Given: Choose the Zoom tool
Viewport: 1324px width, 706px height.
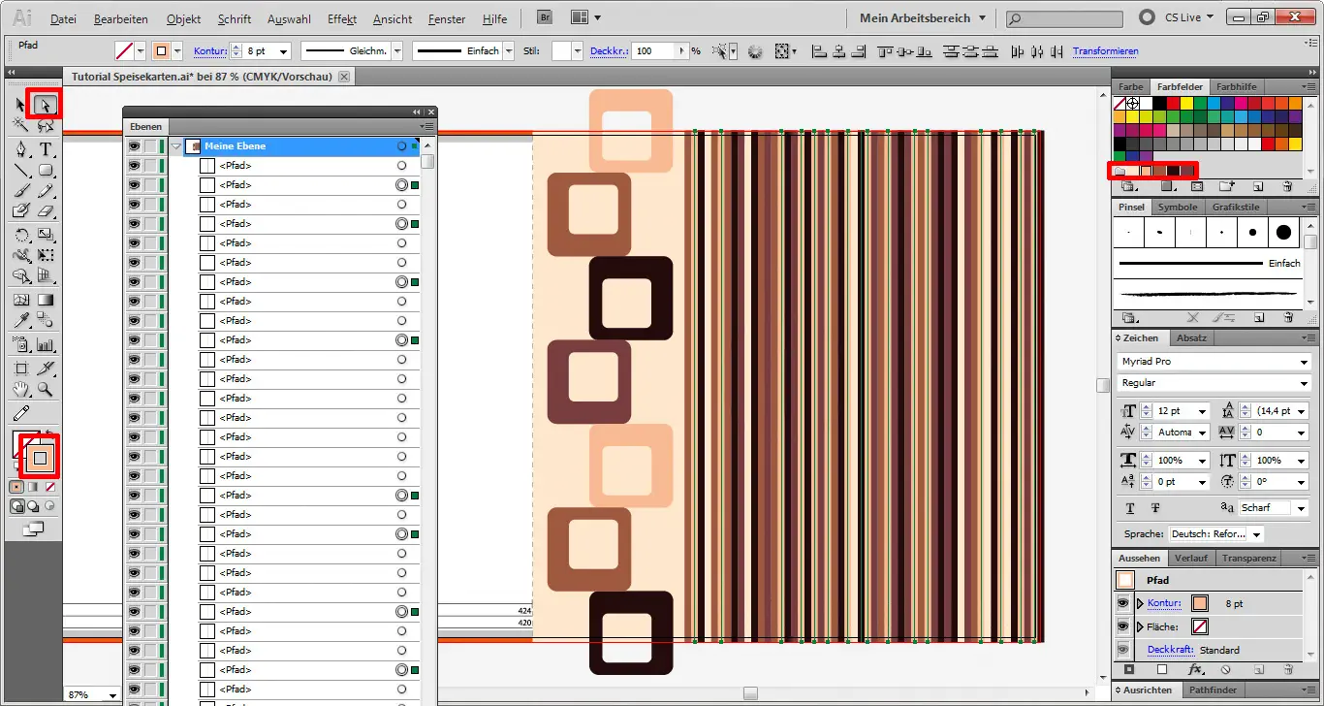Looking at the screenshot, I should click(x=45, y=390).
